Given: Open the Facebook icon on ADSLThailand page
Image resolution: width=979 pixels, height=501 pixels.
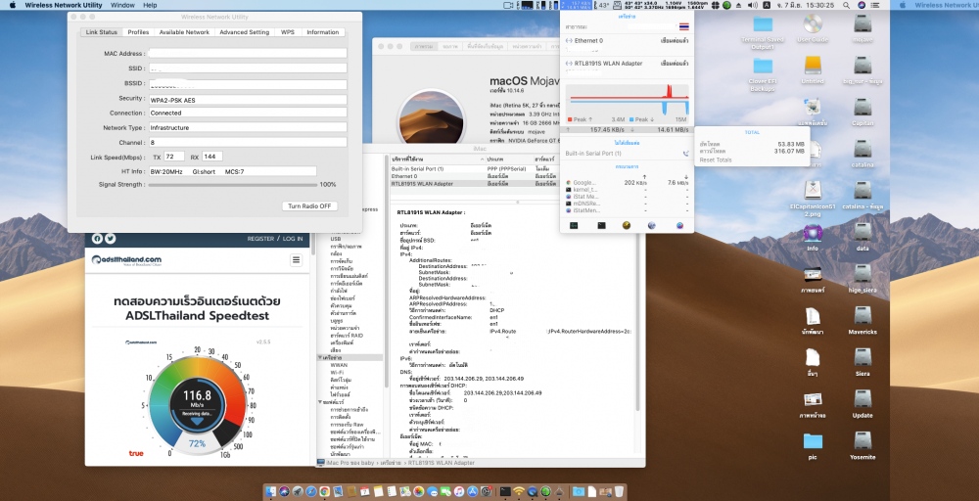Looking at the screenshot, I should 97,239.
